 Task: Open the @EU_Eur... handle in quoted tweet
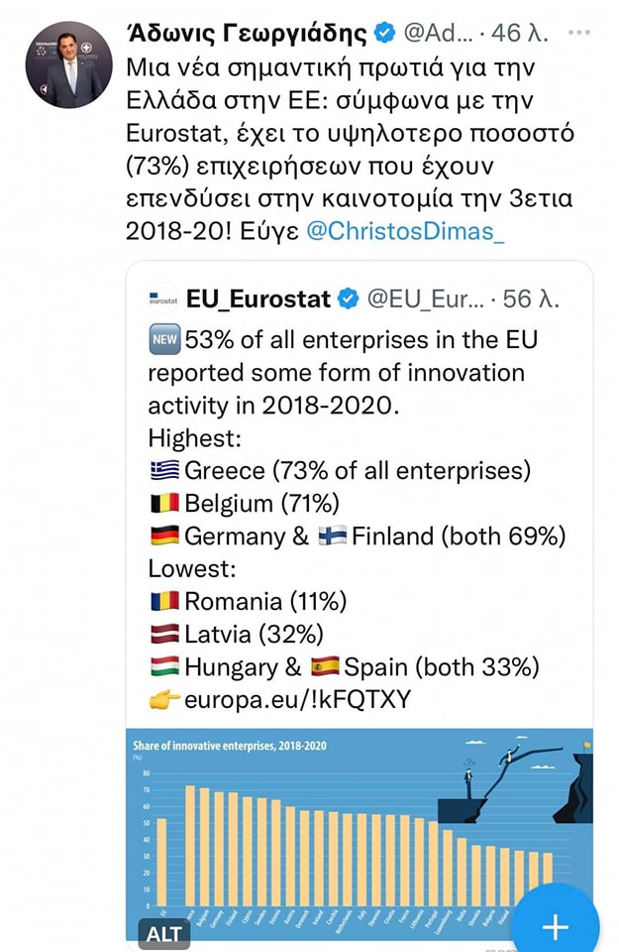pyautogui.click(x=426, y=298)
